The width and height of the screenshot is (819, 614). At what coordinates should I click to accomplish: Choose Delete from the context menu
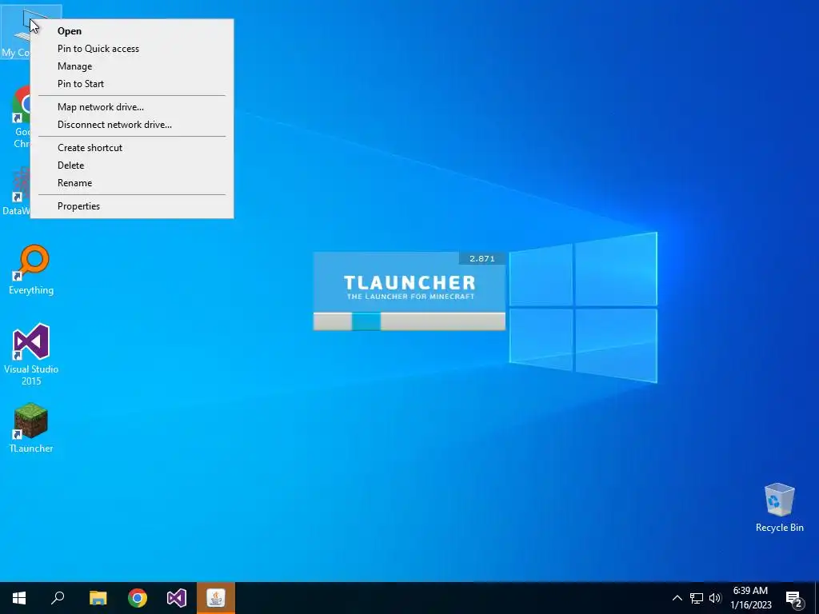point(132,165)
